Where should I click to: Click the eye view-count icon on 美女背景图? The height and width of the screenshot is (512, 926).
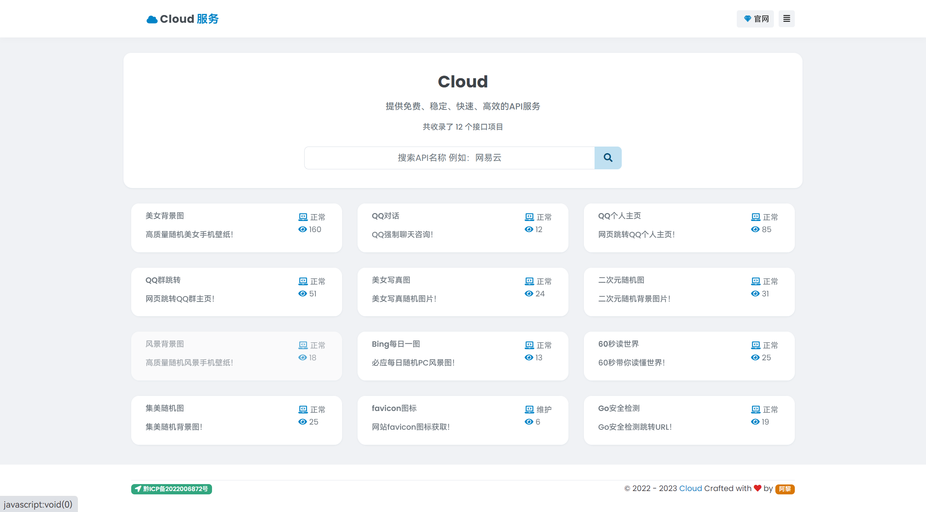click(302, 230)
